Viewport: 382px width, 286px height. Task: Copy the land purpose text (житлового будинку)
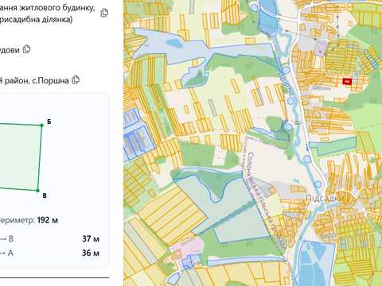(104, 13)
